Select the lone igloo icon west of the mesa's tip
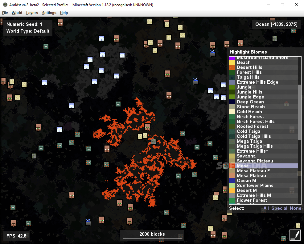Viewport: 304px width, 244px height. tap(72, 106)
